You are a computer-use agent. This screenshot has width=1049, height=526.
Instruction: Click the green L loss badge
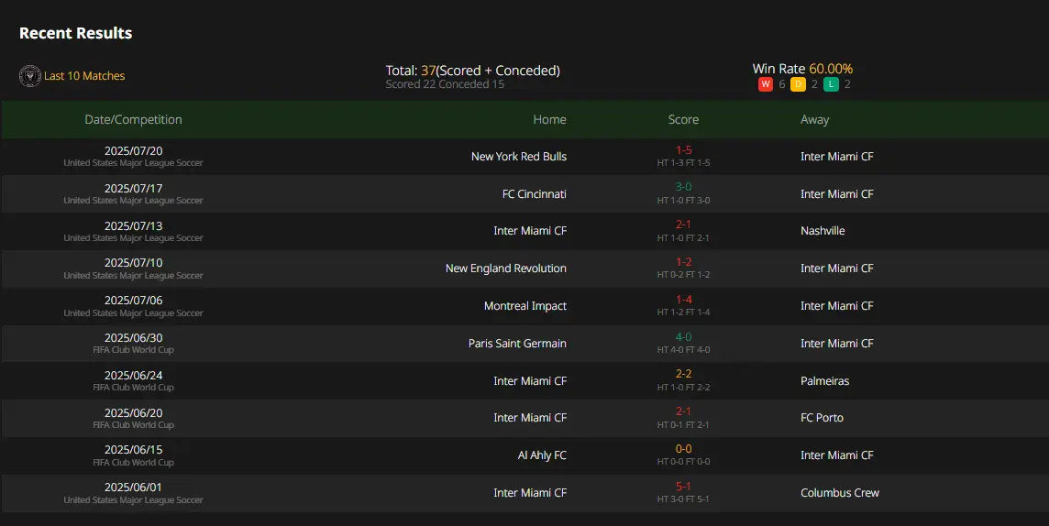coord(831,84)
